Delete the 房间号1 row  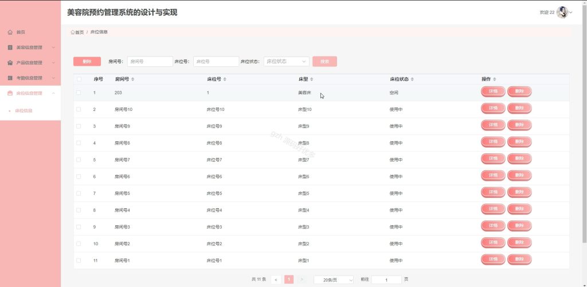(519, 260)
